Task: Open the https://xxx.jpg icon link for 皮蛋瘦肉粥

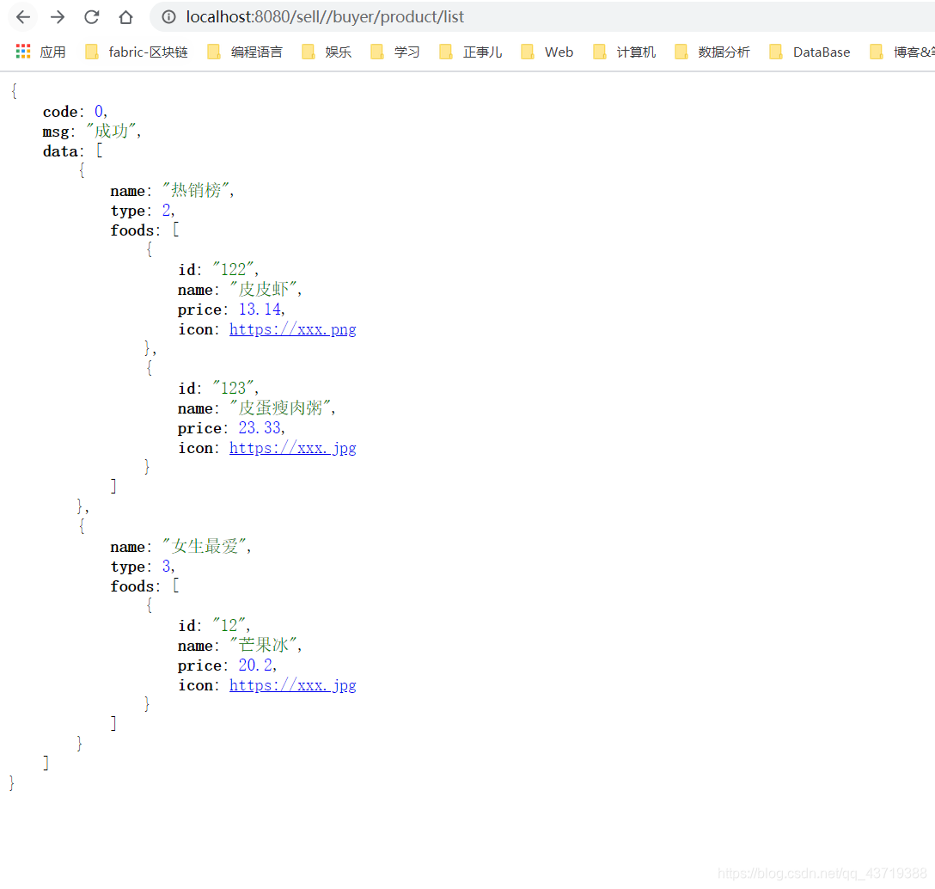Action: point(293,448)
